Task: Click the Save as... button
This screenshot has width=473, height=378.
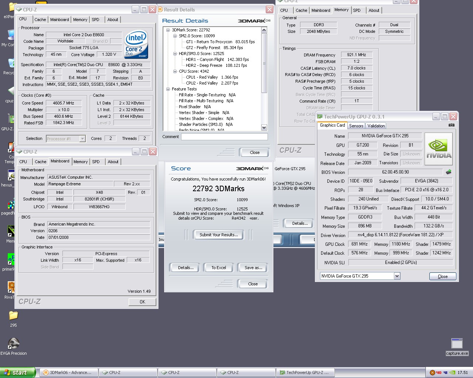Action: (253, 268)
